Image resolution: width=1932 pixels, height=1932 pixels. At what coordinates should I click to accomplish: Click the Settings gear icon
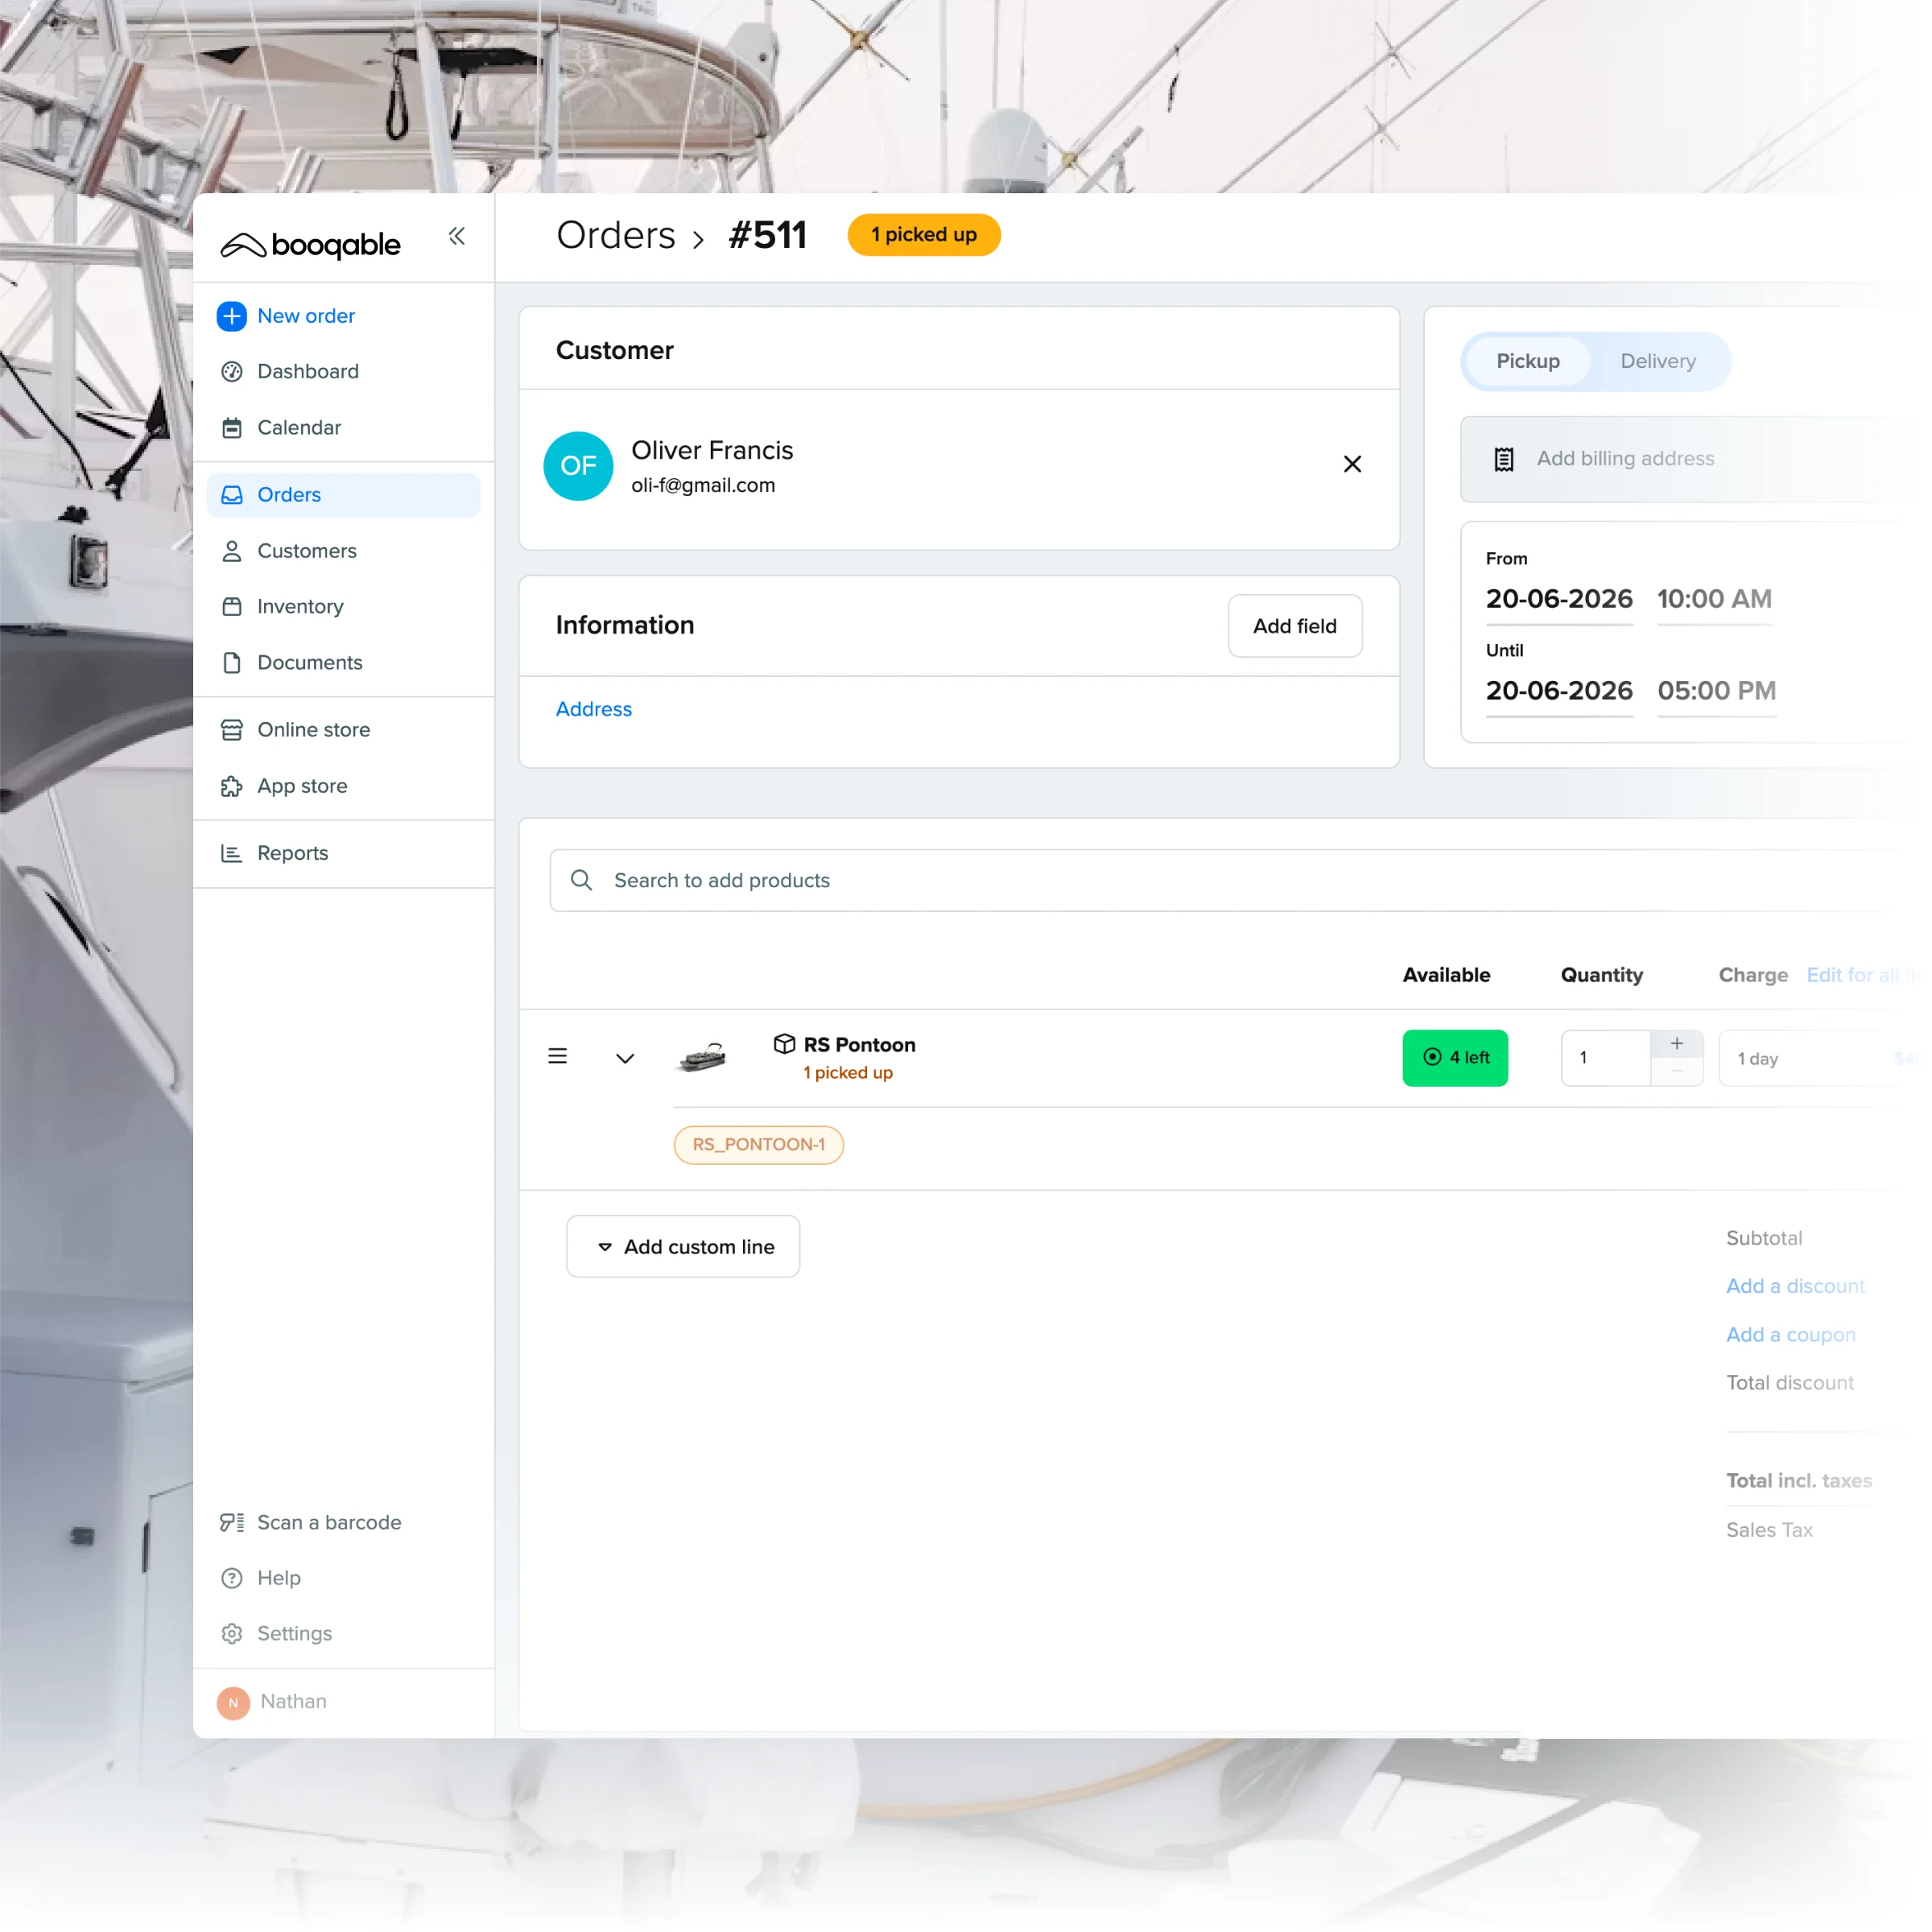click(x=232, y=1633)
